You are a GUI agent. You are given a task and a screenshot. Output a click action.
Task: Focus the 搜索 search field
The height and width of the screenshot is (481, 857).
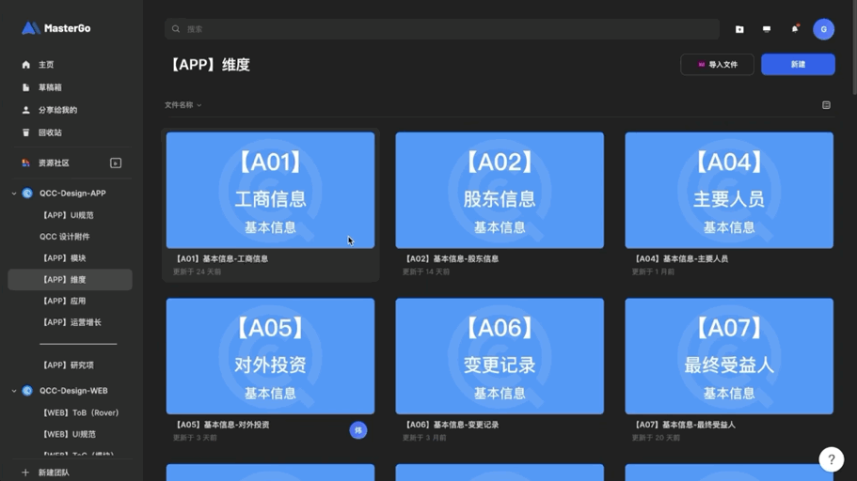click(441, 29)
